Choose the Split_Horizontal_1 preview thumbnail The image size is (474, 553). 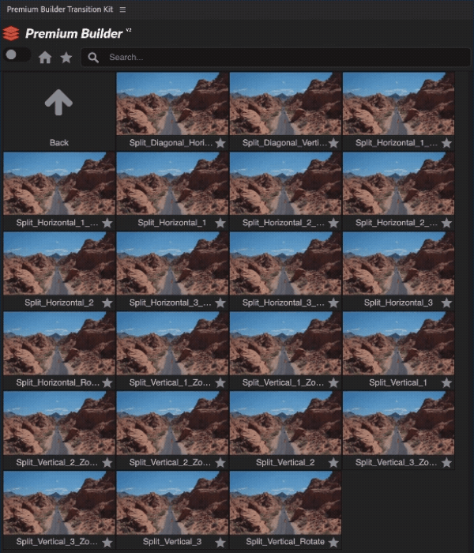click(x=172, y=183)
